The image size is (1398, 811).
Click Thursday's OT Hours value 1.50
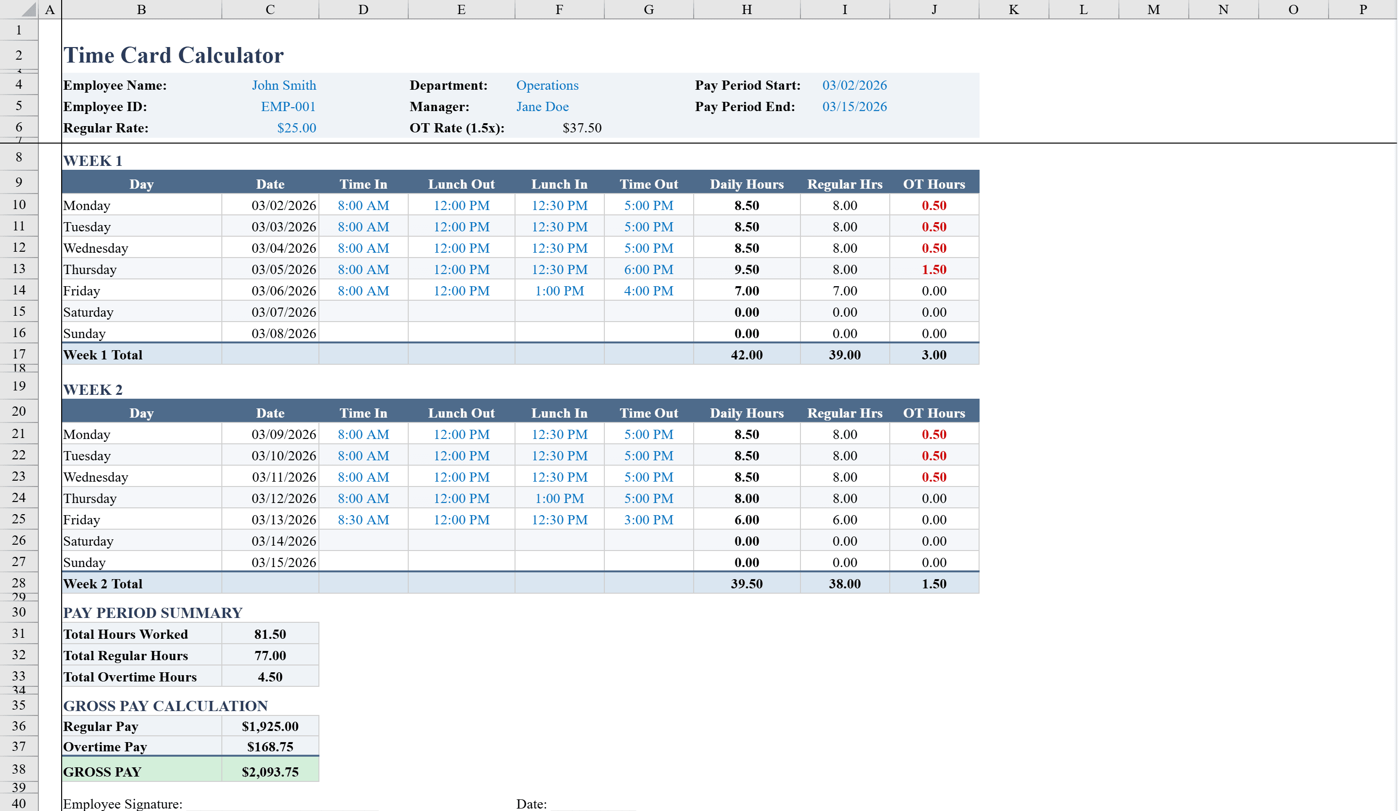[934, 269]
